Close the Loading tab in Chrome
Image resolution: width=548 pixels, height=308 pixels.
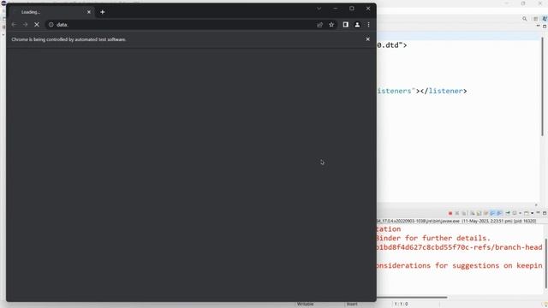[89, 12]
